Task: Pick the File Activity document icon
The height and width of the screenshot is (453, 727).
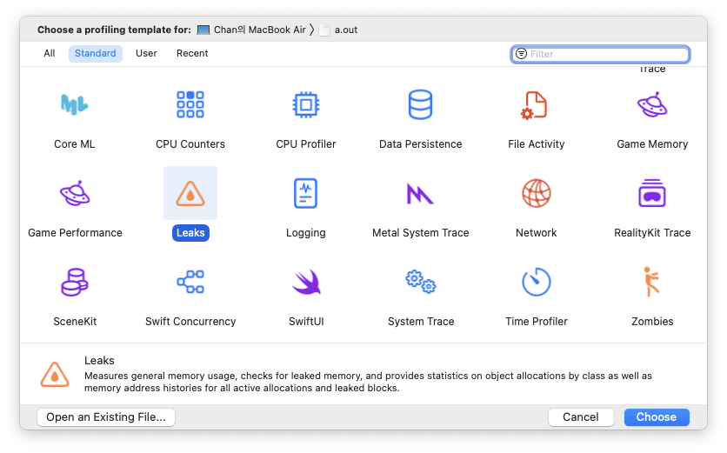Action: click(x=534, y=106)
